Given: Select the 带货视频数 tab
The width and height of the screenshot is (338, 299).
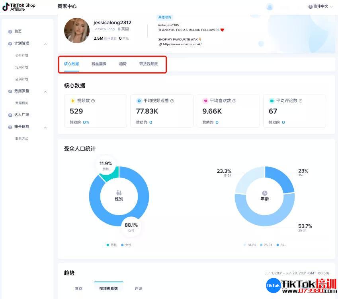Looking at the screenshot, I should pos(148,64).
